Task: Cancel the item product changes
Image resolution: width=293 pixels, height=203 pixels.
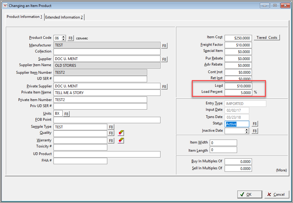Action: coord(276,194)
